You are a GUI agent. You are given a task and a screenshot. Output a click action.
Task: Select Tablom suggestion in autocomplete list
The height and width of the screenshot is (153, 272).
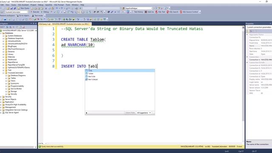click(x=120, y=74)
